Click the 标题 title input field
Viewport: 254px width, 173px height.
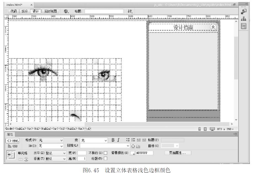tap(104, 11)
